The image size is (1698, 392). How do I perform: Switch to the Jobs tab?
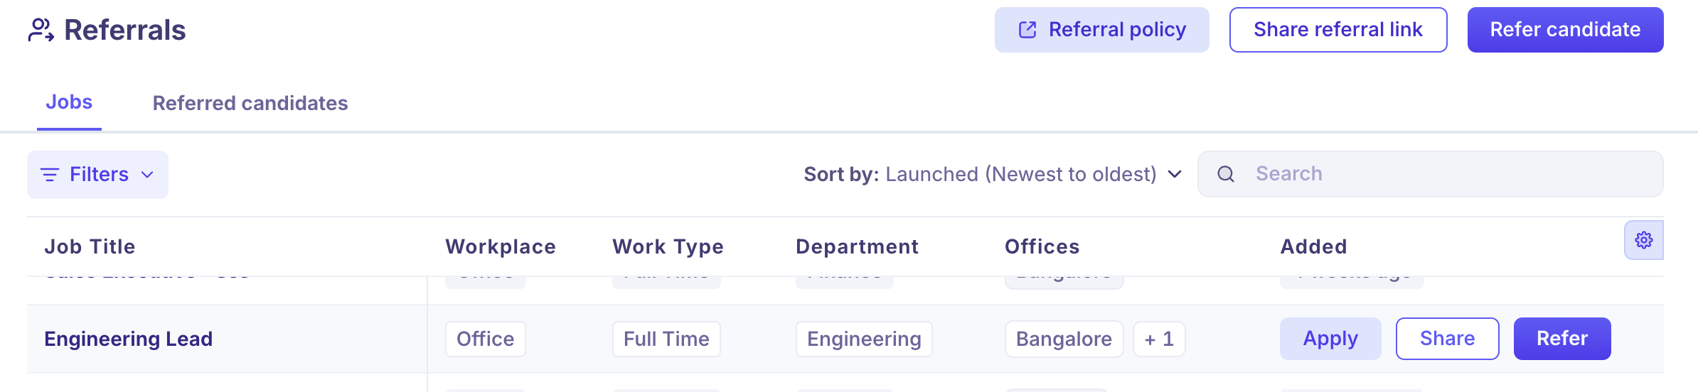click(69, 102)
